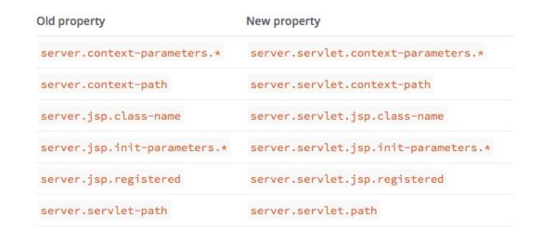Click the old server.servlet-path code text

coord(104,211)
